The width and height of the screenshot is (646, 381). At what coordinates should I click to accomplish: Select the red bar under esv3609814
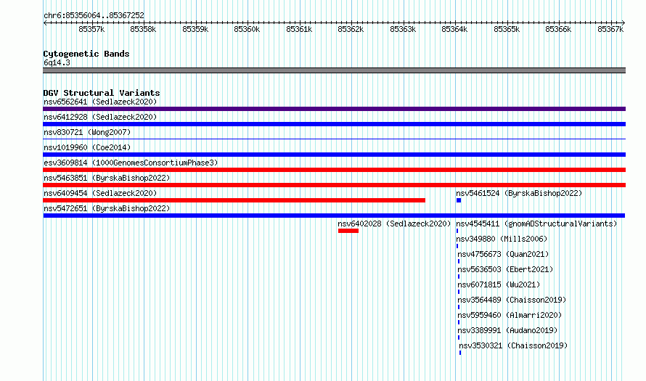coord(334,170)
